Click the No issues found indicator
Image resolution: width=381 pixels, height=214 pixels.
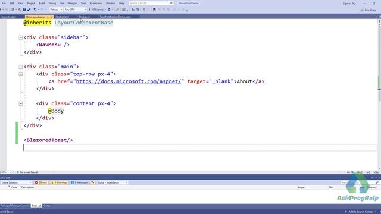coord(27,172)
